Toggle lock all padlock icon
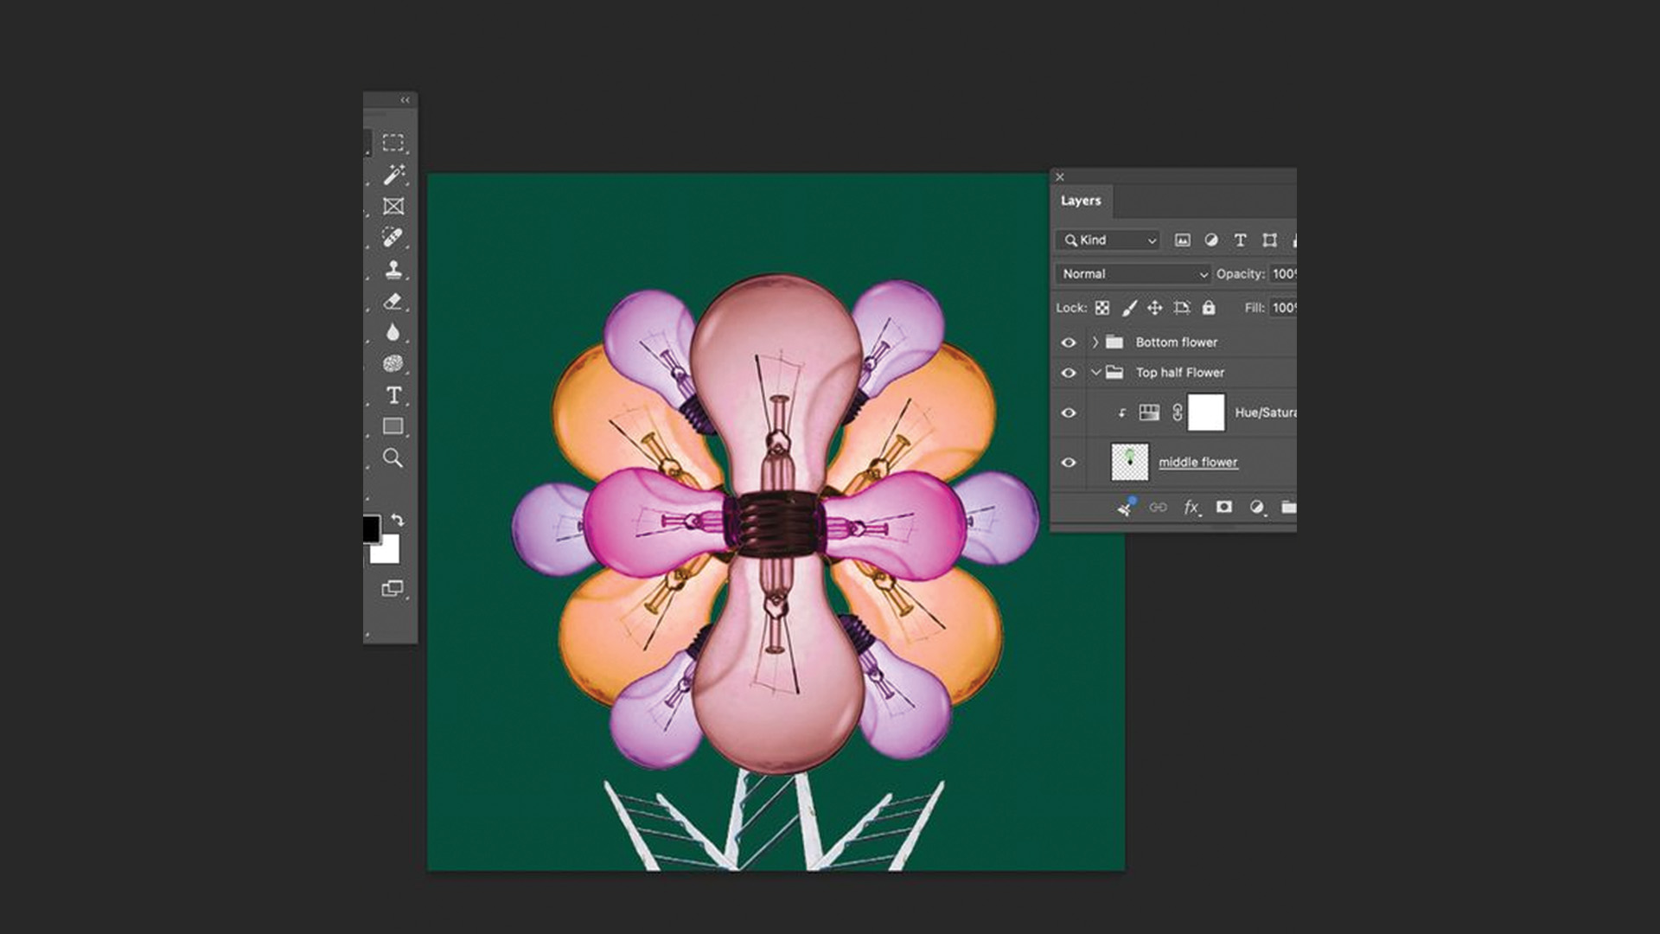Screen dimensions: 1660x934 tap(1209, 308)
